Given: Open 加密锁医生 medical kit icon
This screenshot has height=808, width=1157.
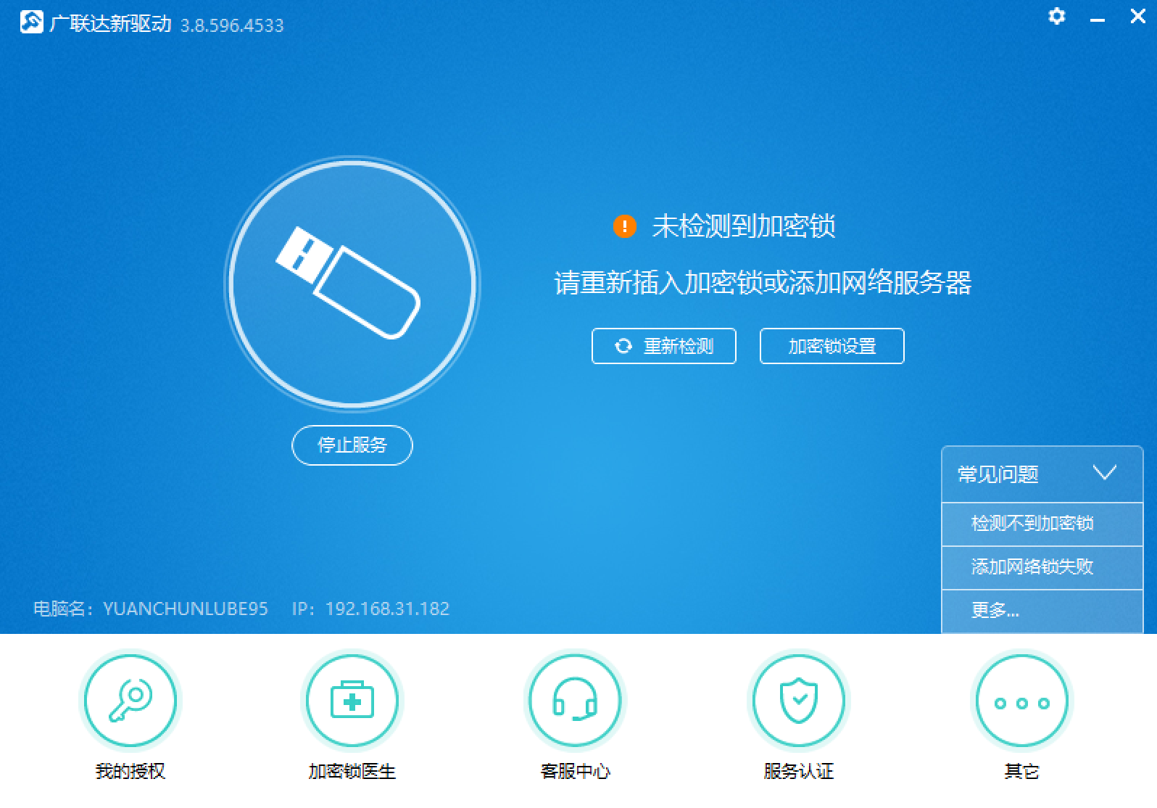Looking at the screenshot, I should pos(352,701).
